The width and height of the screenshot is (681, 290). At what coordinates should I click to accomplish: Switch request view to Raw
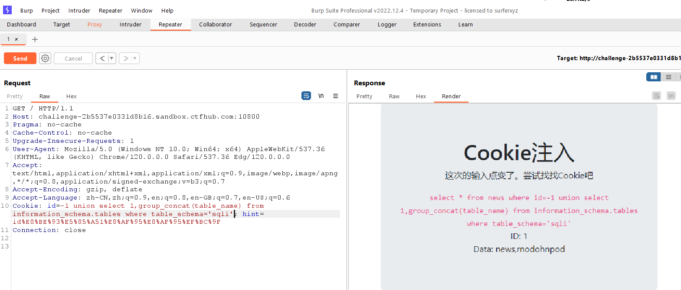[45, 96]
